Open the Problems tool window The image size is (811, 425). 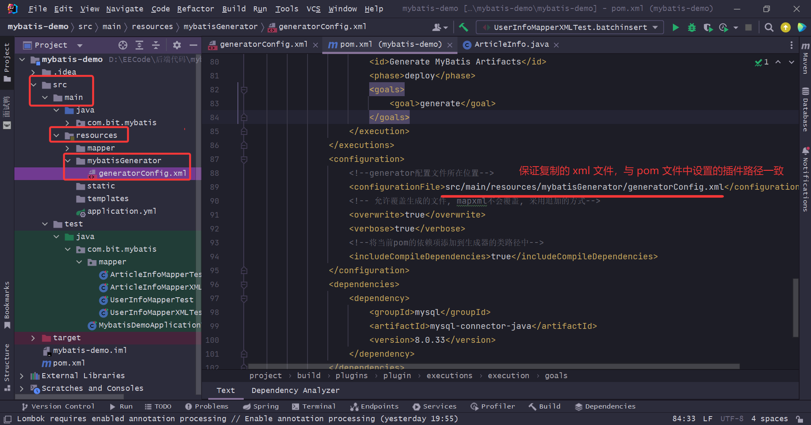click(x=207, y=406)
